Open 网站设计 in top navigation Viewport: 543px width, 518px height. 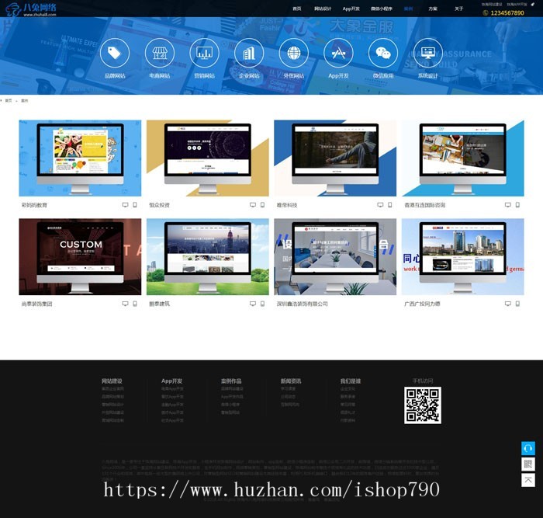tap(323, 9)
